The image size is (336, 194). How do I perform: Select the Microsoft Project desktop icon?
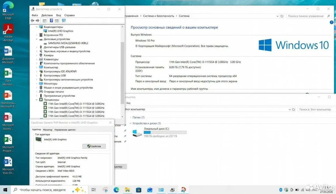pos(8,143)
